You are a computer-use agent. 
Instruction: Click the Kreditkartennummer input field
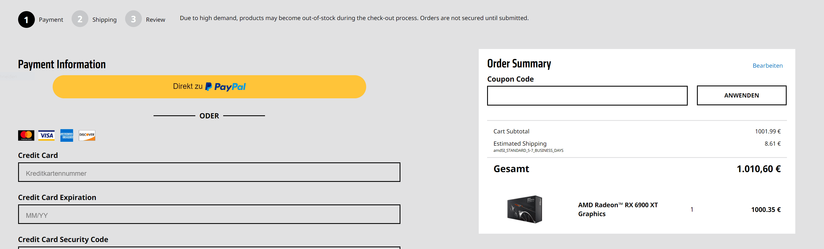209,172
